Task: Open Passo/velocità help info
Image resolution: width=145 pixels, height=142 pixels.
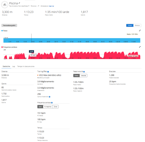Action: [x=84, y=72]
